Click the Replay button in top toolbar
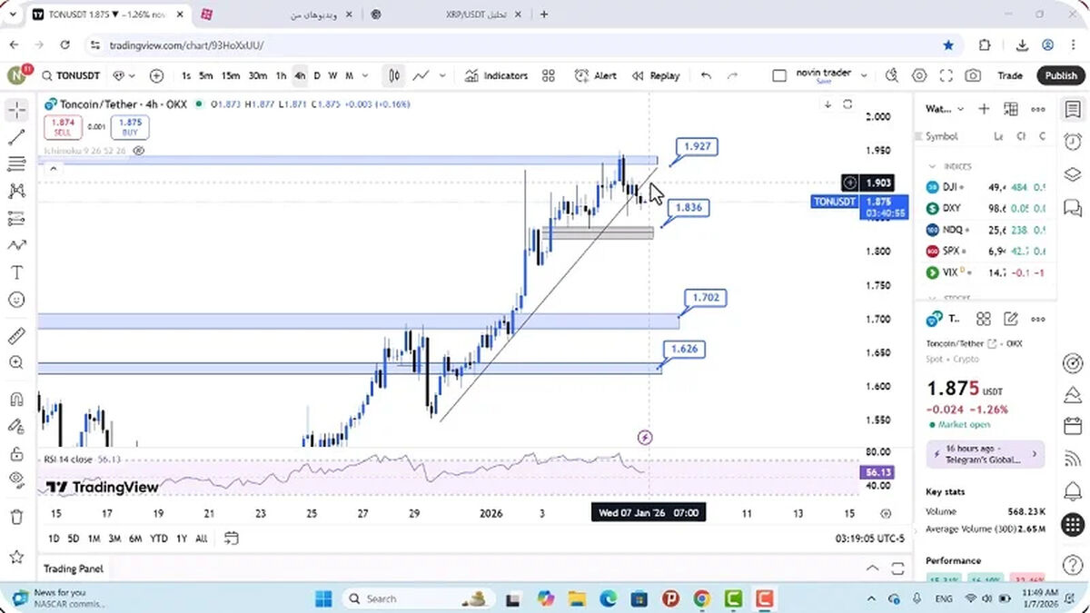This screenshot has width=1090, height=613. coord(656,76)
